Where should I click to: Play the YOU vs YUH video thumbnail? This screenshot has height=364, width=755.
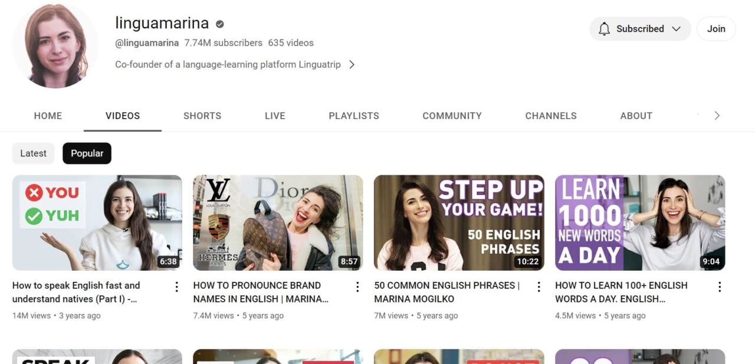point(97,223)
